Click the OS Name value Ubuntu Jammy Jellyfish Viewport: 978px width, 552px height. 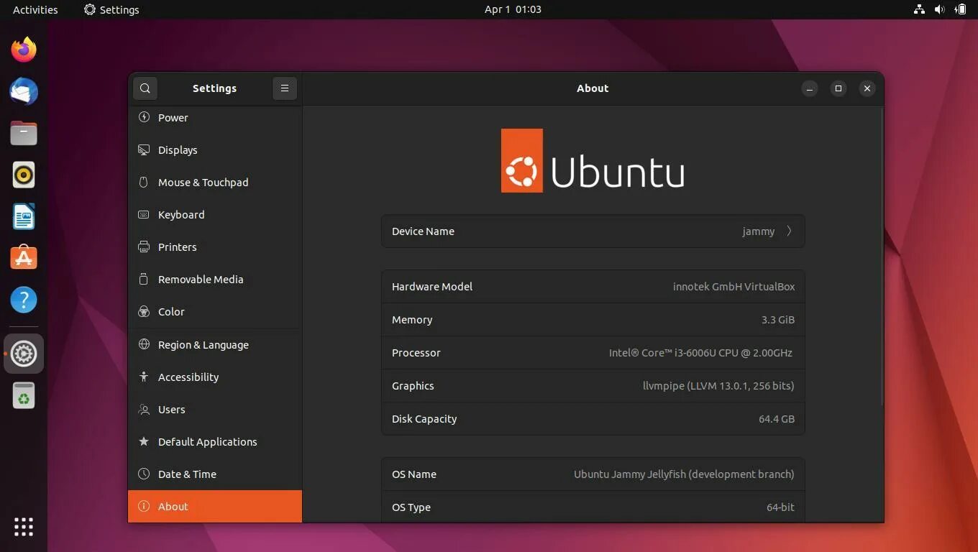pos(684,474)
